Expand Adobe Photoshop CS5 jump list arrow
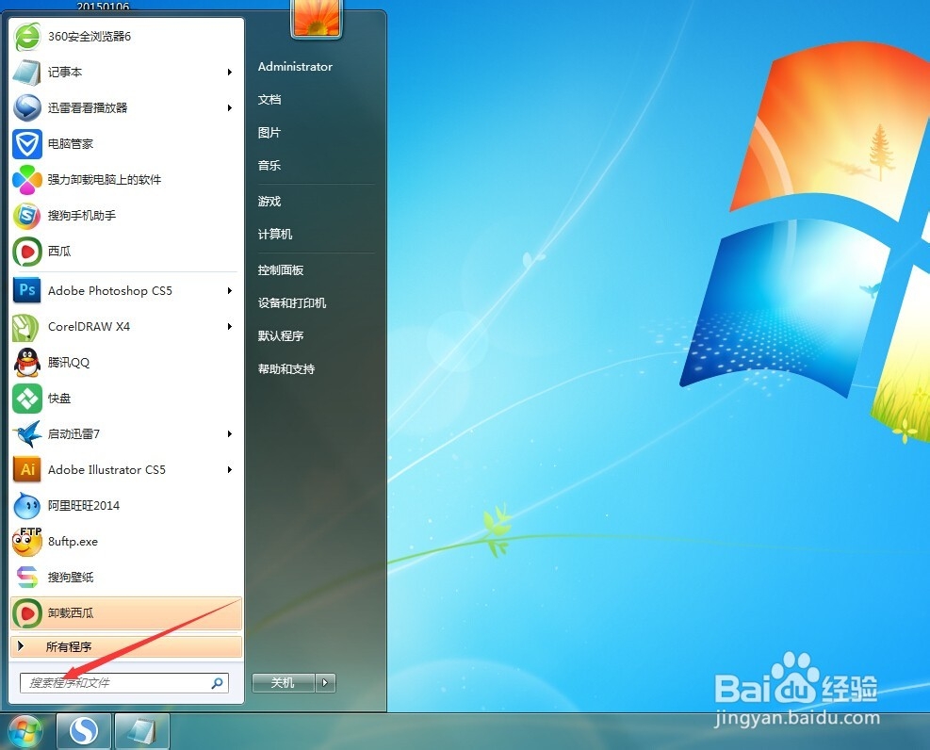Image resolution: width=930 pixels, height=750 pixels. tap(230, 290)
